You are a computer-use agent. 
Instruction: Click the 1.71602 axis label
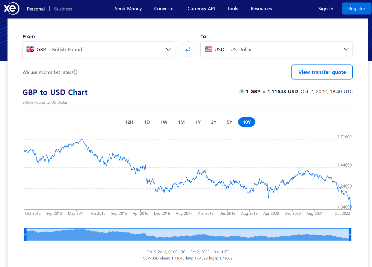click(344, 137)
